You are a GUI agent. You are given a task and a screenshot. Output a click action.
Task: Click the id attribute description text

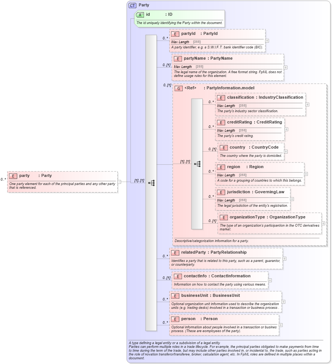coord(179,23)
